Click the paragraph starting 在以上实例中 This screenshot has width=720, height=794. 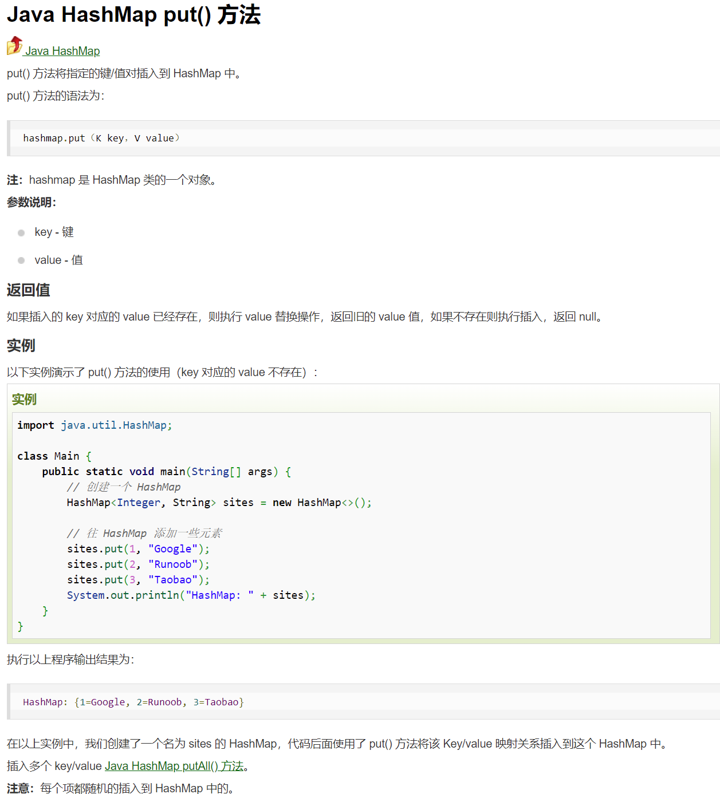pos(338,744)
